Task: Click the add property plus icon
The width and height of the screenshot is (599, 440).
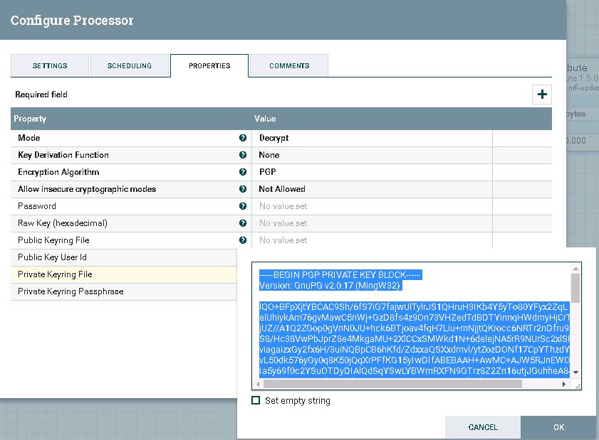Action: [542, 94]
